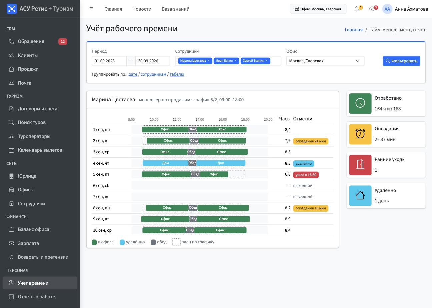The height and width of the screenshot is (308, 432).
Task: Remove the Иван Бунин employee tag
Action: (x=235, y=61)
